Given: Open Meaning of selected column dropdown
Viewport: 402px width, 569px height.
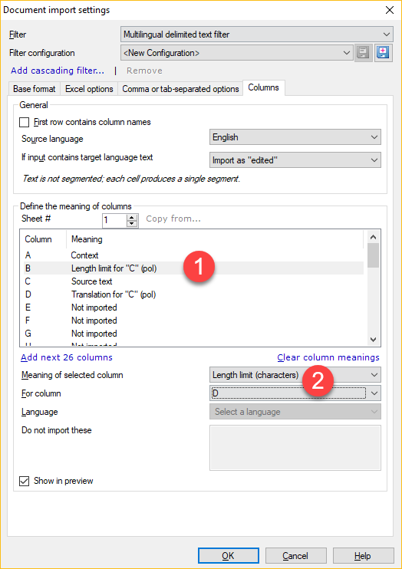Looking at the screenshot, I should coord(295,375).
